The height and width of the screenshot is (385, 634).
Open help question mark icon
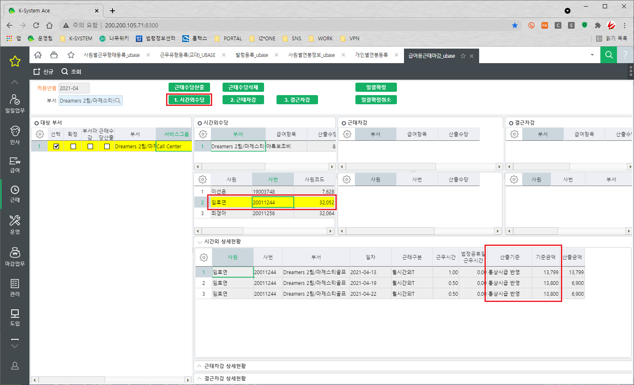pos(625,55)
